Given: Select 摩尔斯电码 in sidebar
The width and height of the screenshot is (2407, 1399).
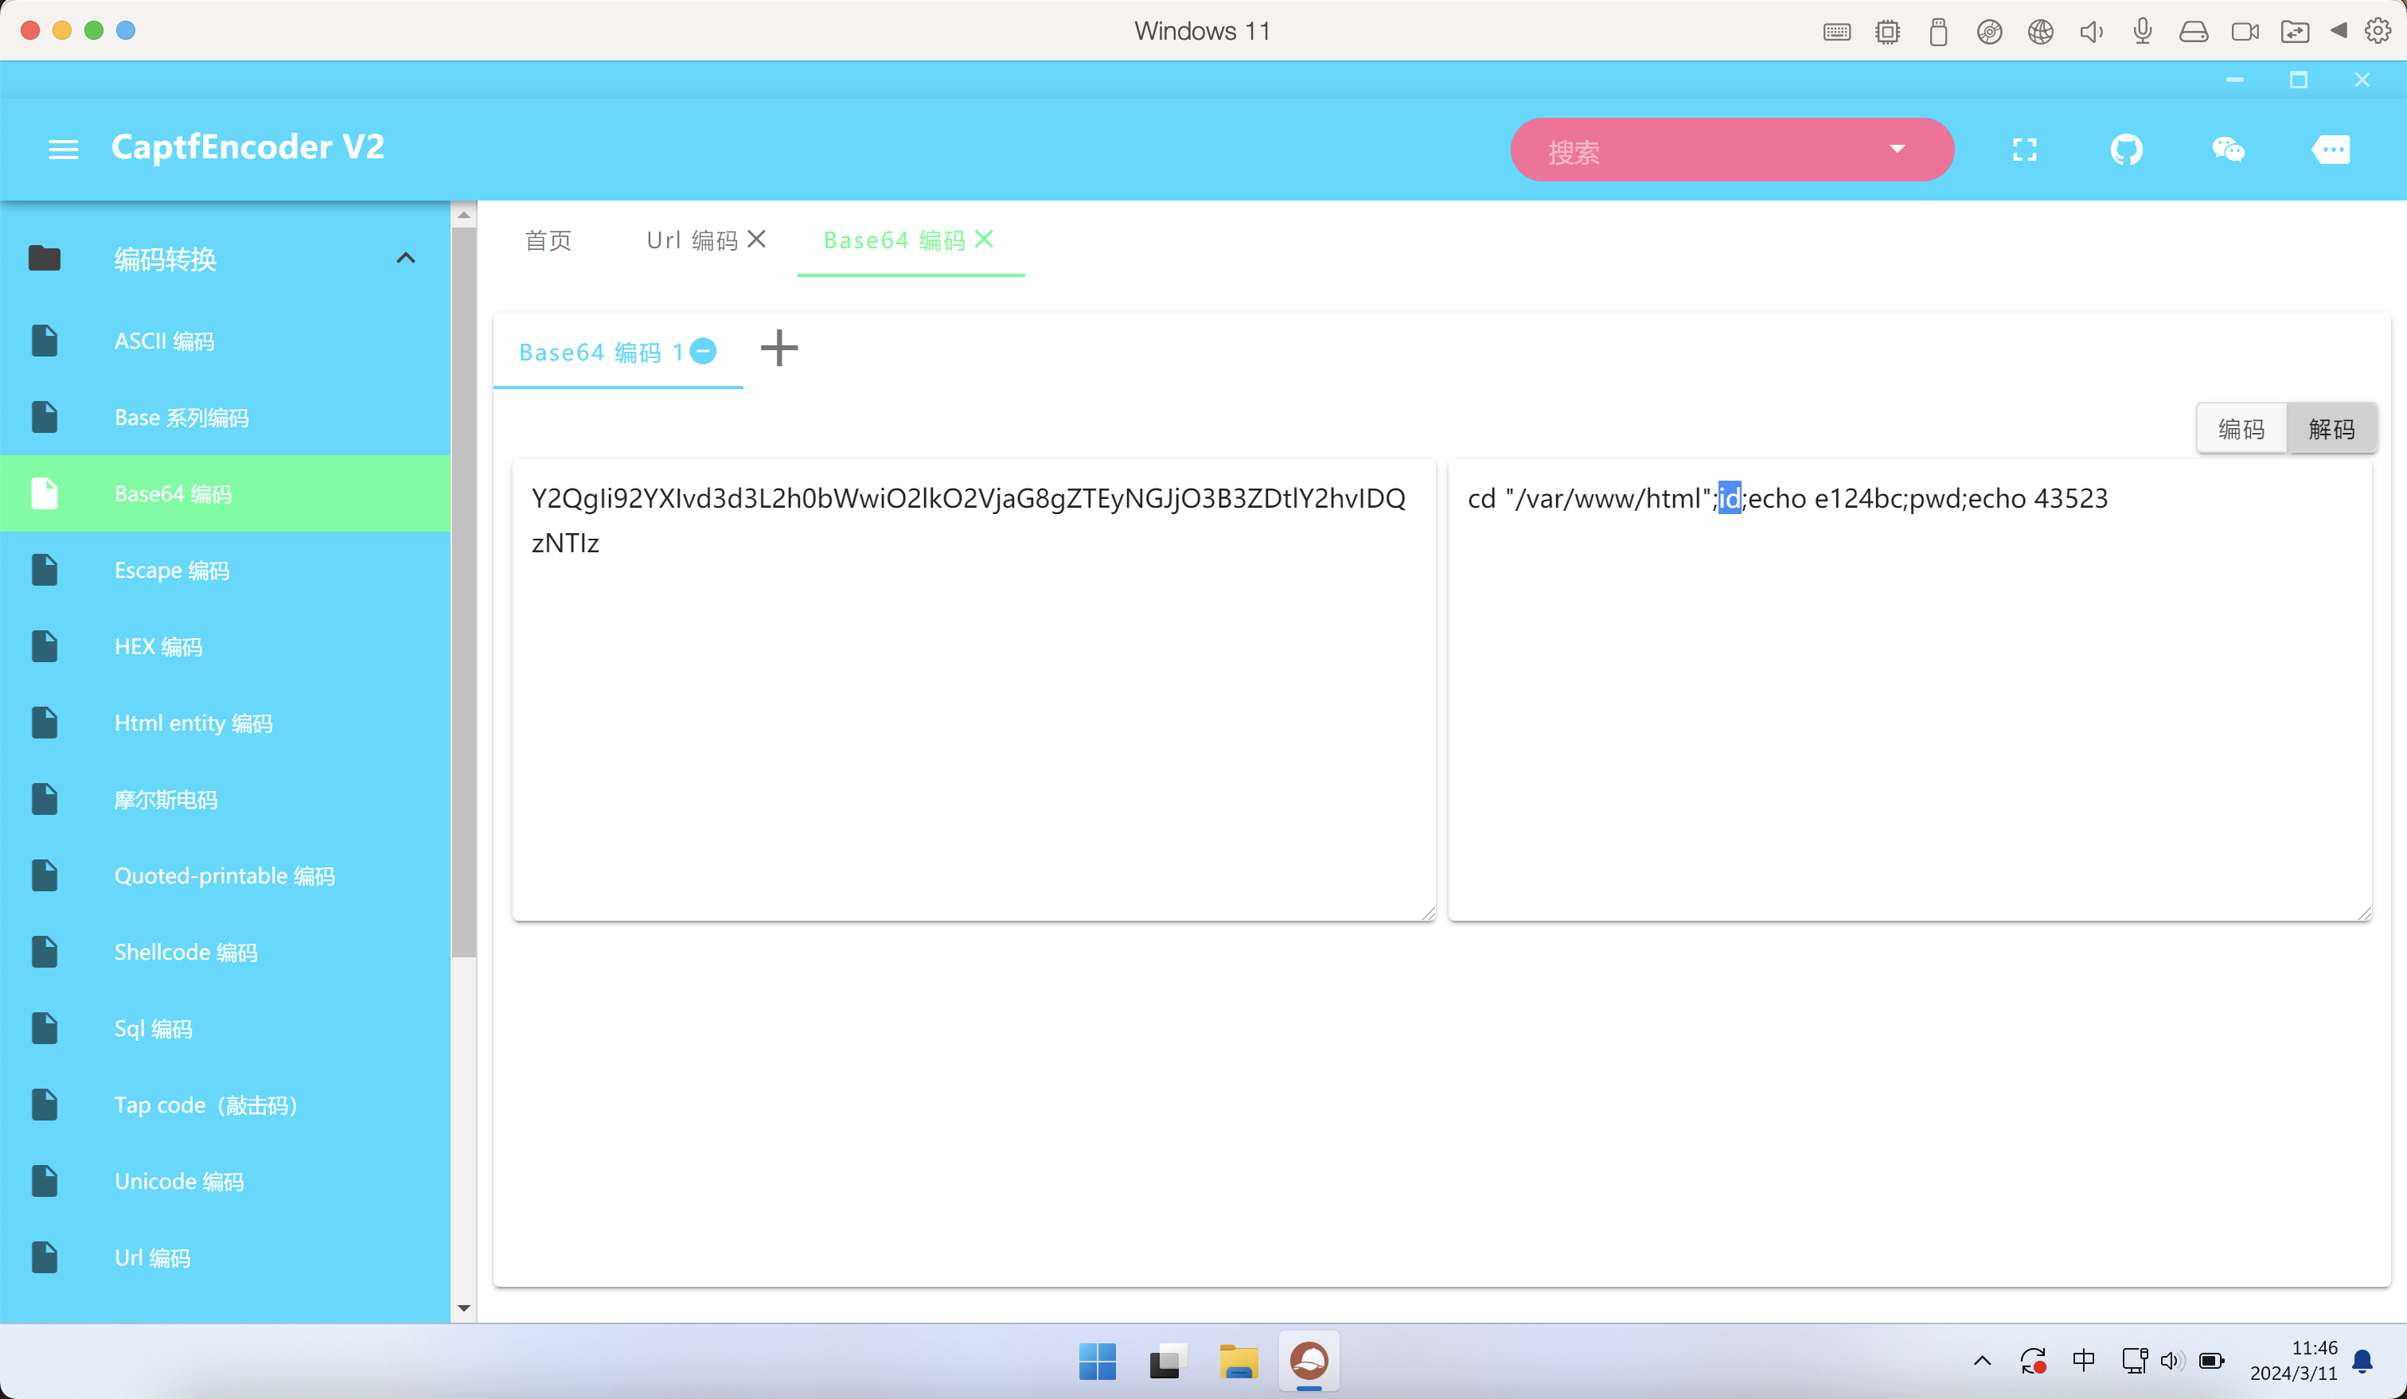Looking at the screenshot, I should point(225,799).
